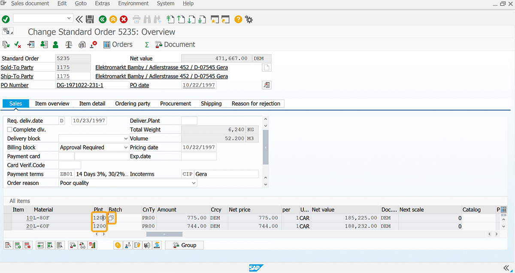Click the Display Sold-to party icon
Screen dimensions: 515x273
55,44
